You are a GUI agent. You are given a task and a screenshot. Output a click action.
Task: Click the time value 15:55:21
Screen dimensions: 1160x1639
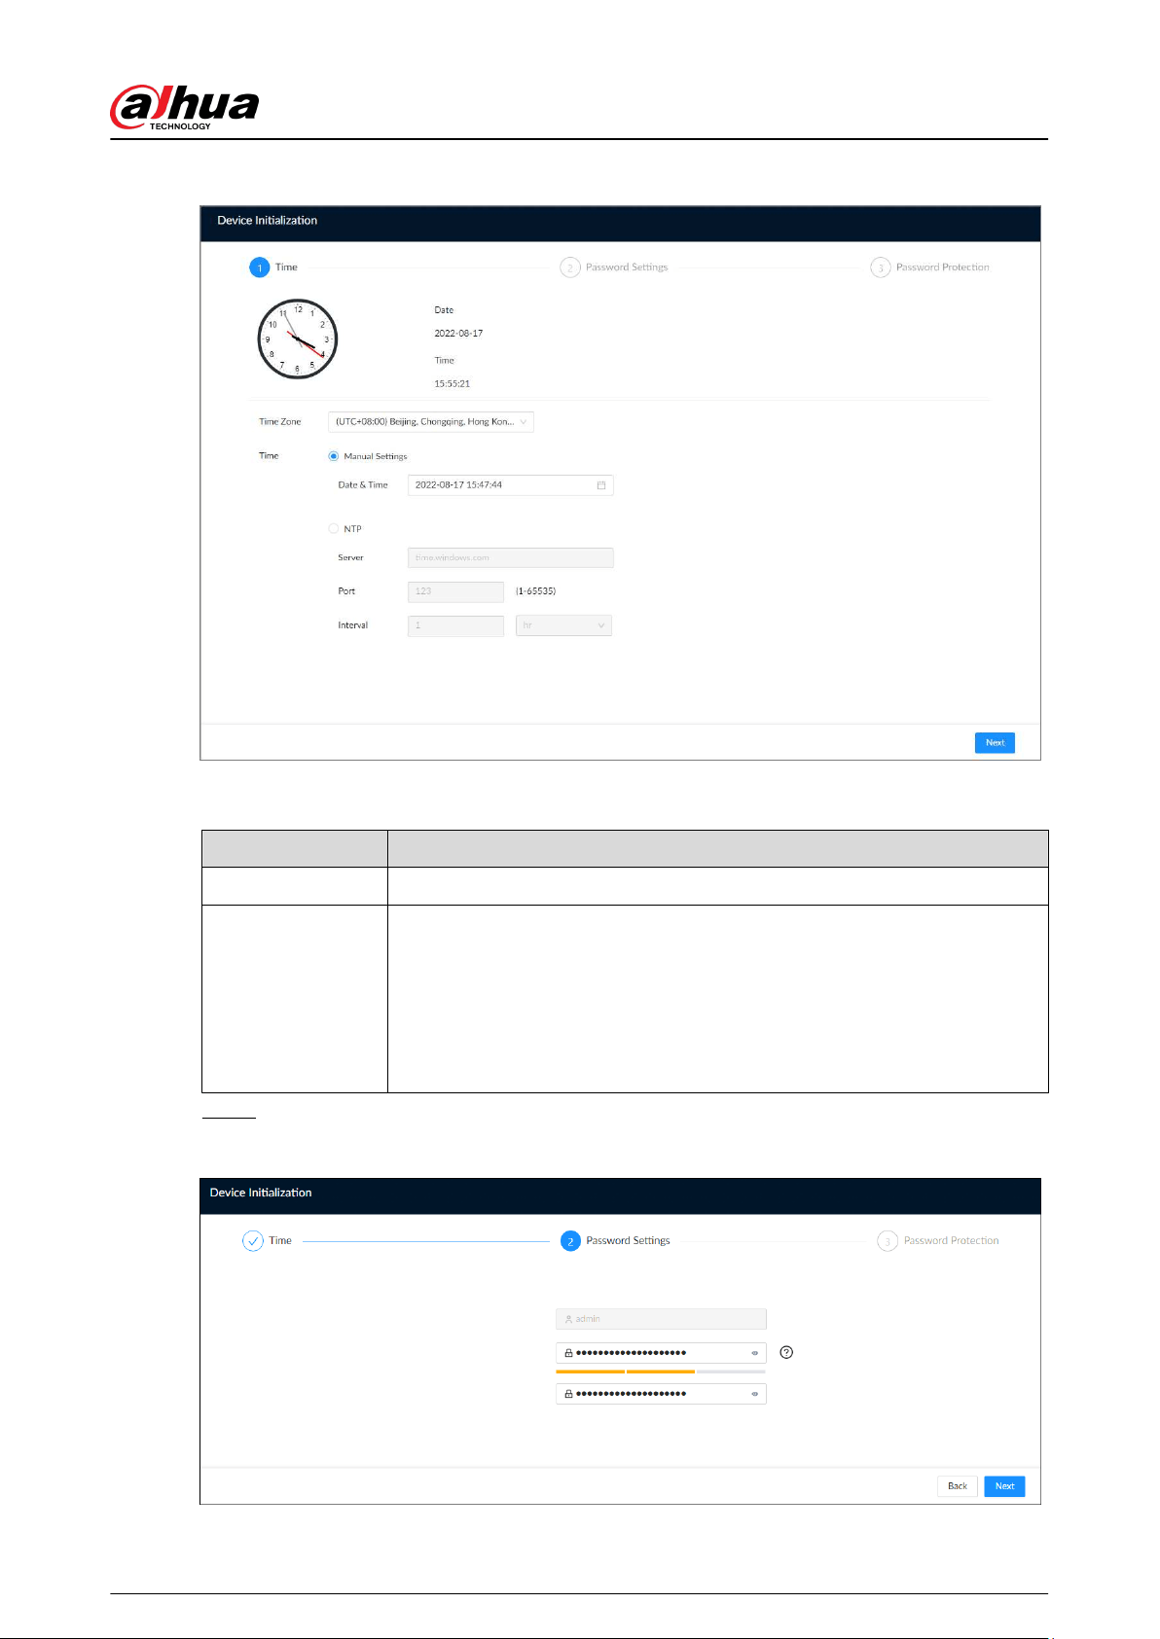(x=452, y=384)
